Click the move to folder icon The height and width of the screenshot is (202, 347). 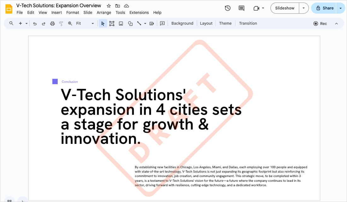pos(118,6)
